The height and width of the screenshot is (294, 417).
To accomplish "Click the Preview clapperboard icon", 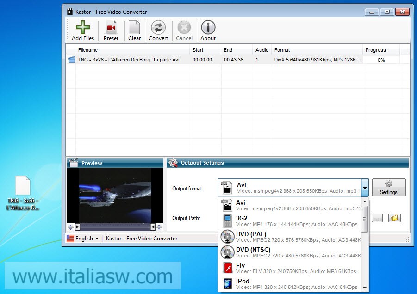I will (x=74, y=163).
